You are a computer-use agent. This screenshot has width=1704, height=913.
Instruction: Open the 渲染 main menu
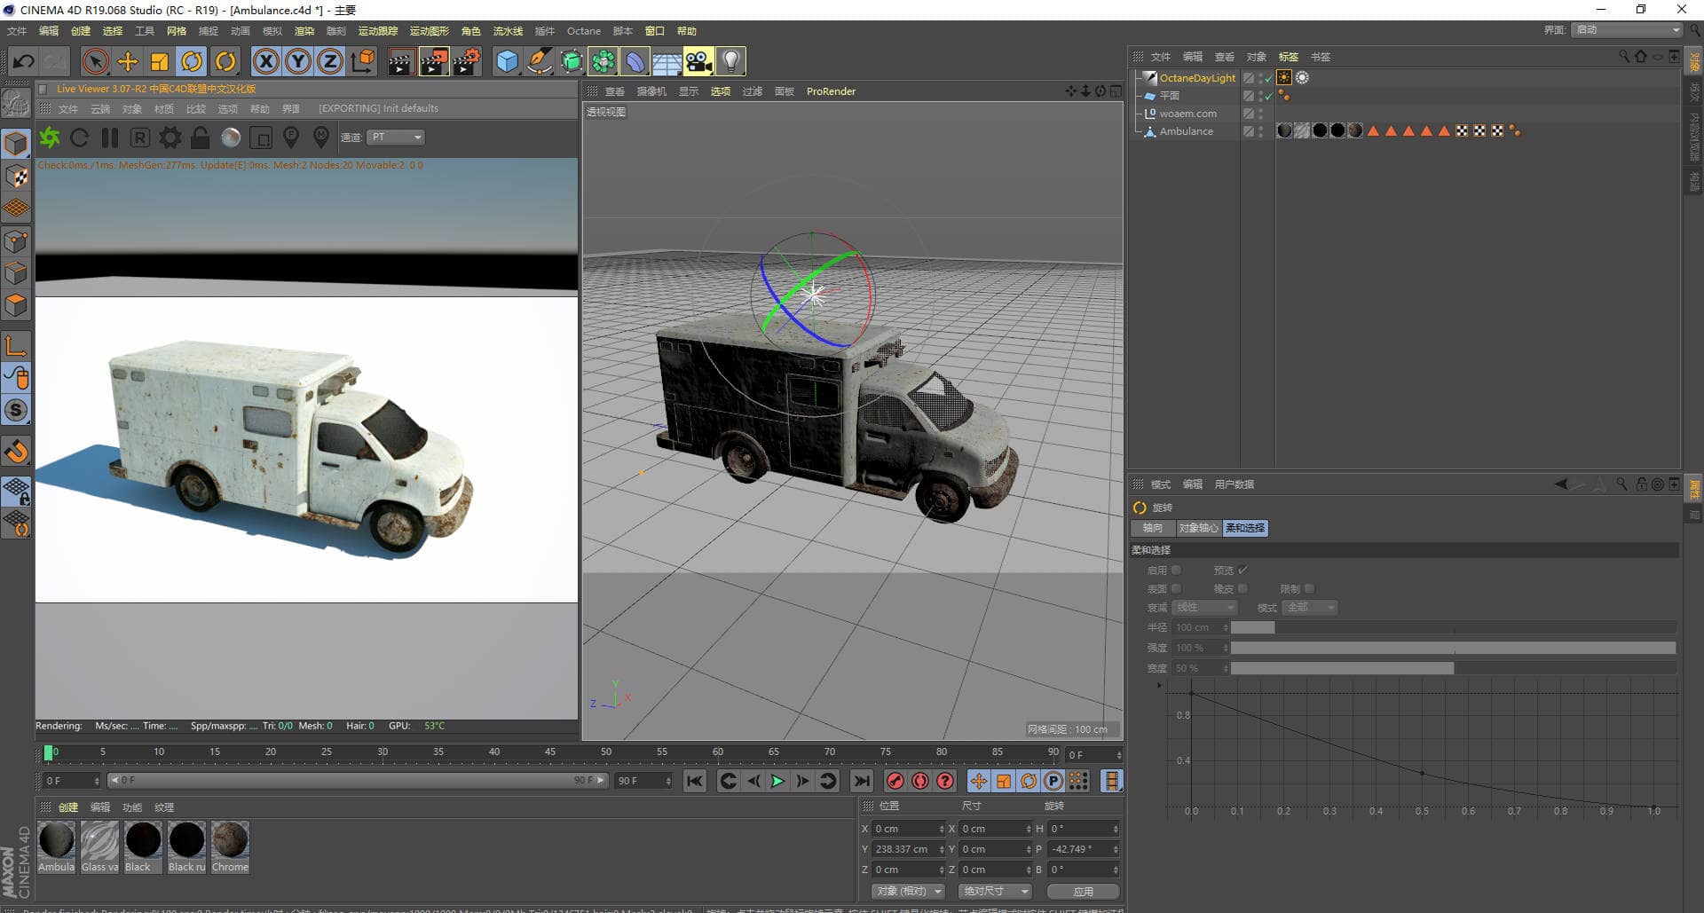pyautogui.click(x=304, y=31)
